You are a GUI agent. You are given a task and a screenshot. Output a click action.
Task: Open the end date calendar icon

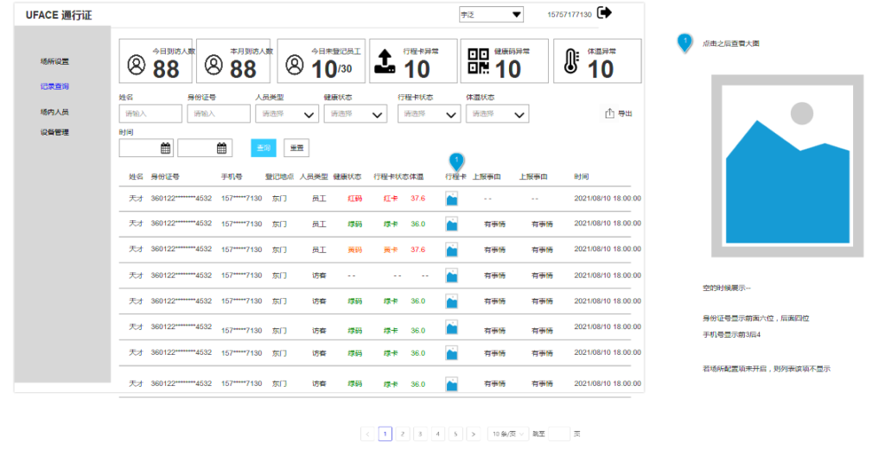click(x=222, y=148)
